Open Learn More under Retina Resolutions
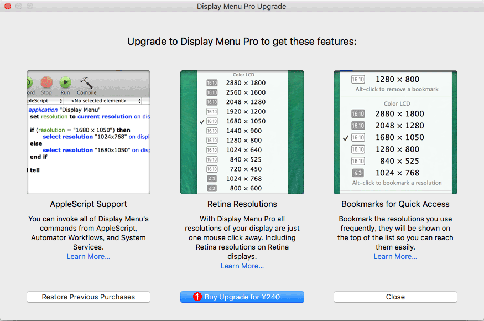 coord(242,266)
